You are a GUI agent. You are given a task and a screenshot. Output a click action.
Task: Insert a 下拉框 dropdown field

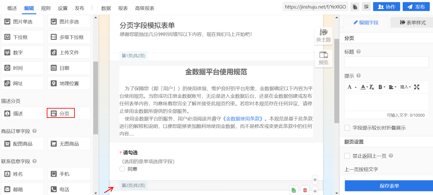click(23, 37)
